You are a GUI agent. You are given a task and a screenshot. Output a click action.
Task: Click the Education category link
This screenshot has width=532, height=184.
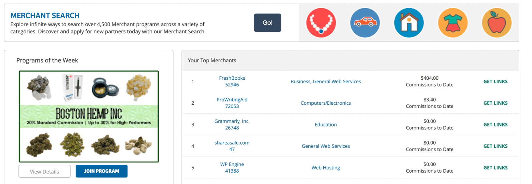pyautogui.click(x=326, y=125)
